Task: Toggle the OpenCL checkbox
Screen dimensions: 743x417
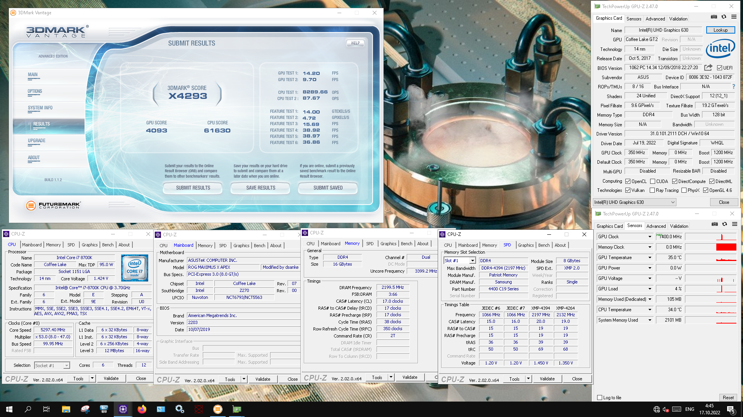Action: 628,181
